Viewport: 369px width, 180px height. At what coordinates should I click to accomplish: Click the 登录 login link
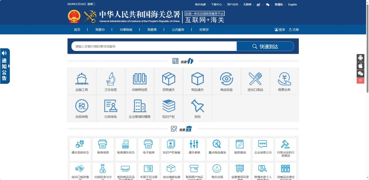(280, 30)
